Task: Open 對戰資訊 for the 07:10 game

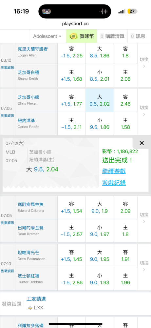Action: [x=8, y=271]
